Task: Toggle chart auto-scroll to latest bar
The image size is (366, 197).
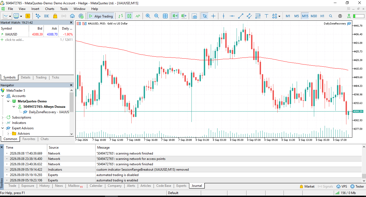Action: point(175,16)
